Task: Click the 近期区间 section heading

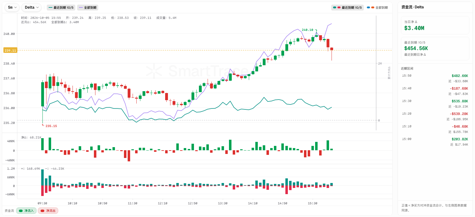Action: coord(407,68)
